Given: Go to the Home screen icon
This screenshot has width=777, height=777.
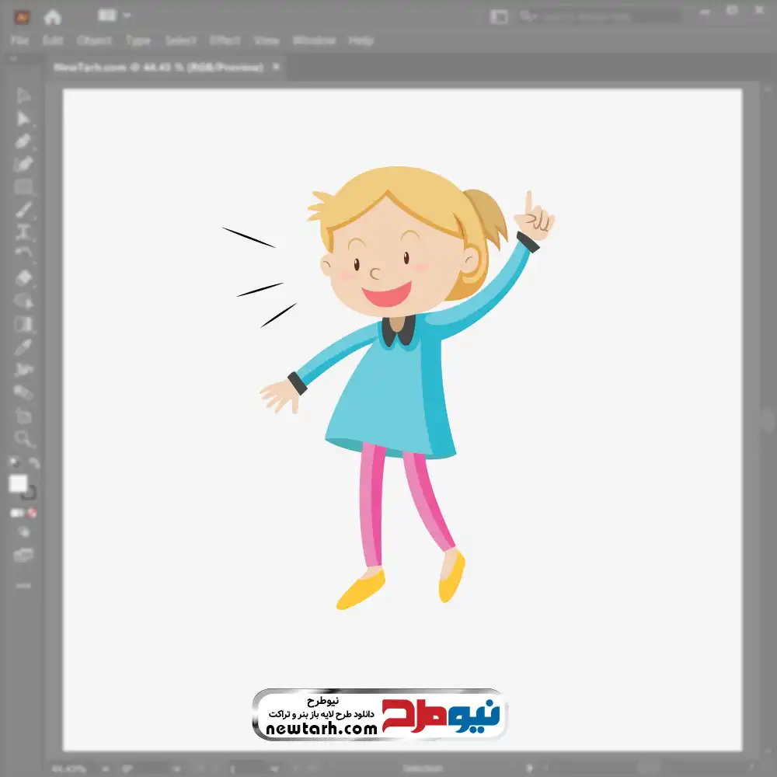Looking at the screenshot, I should tap(53, 16).
